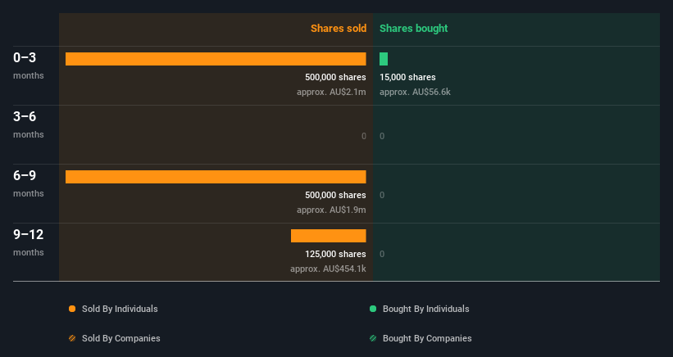This screenshot has height=357, width=673.
Task: Click the Shares sold column header
Action: [x=339, y=29]
